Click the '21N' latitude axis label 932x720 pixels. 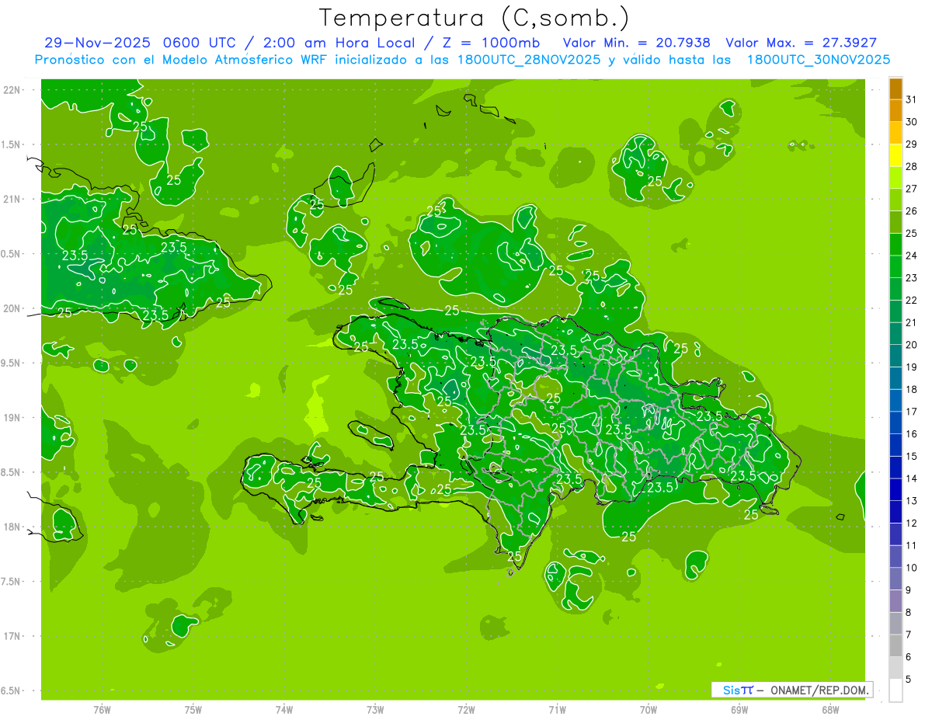(11, 199)
